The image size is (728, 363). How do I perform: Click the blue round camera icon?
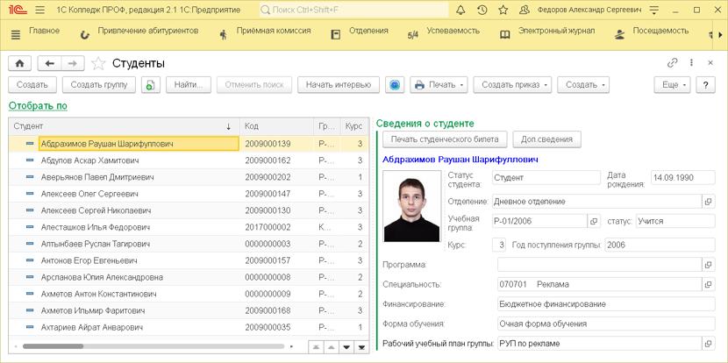(395, 85)
